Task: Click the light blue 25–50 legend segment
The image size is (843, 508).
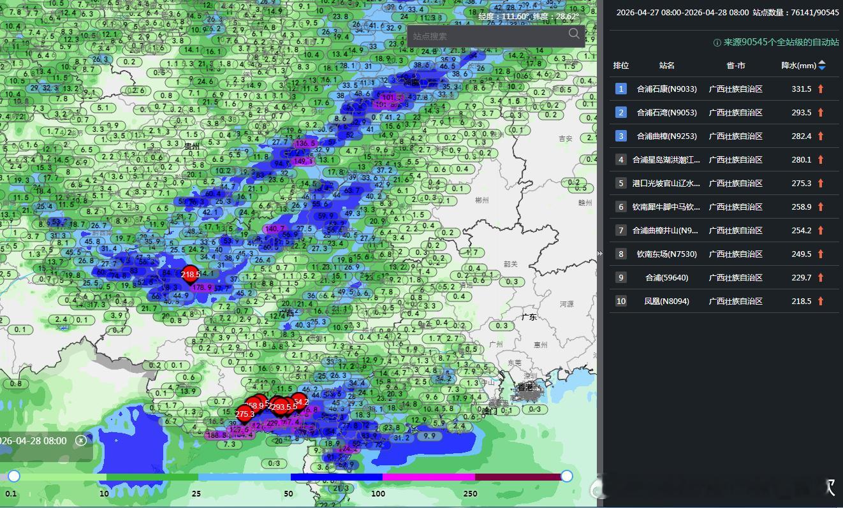Action: [x=244, y=477]
